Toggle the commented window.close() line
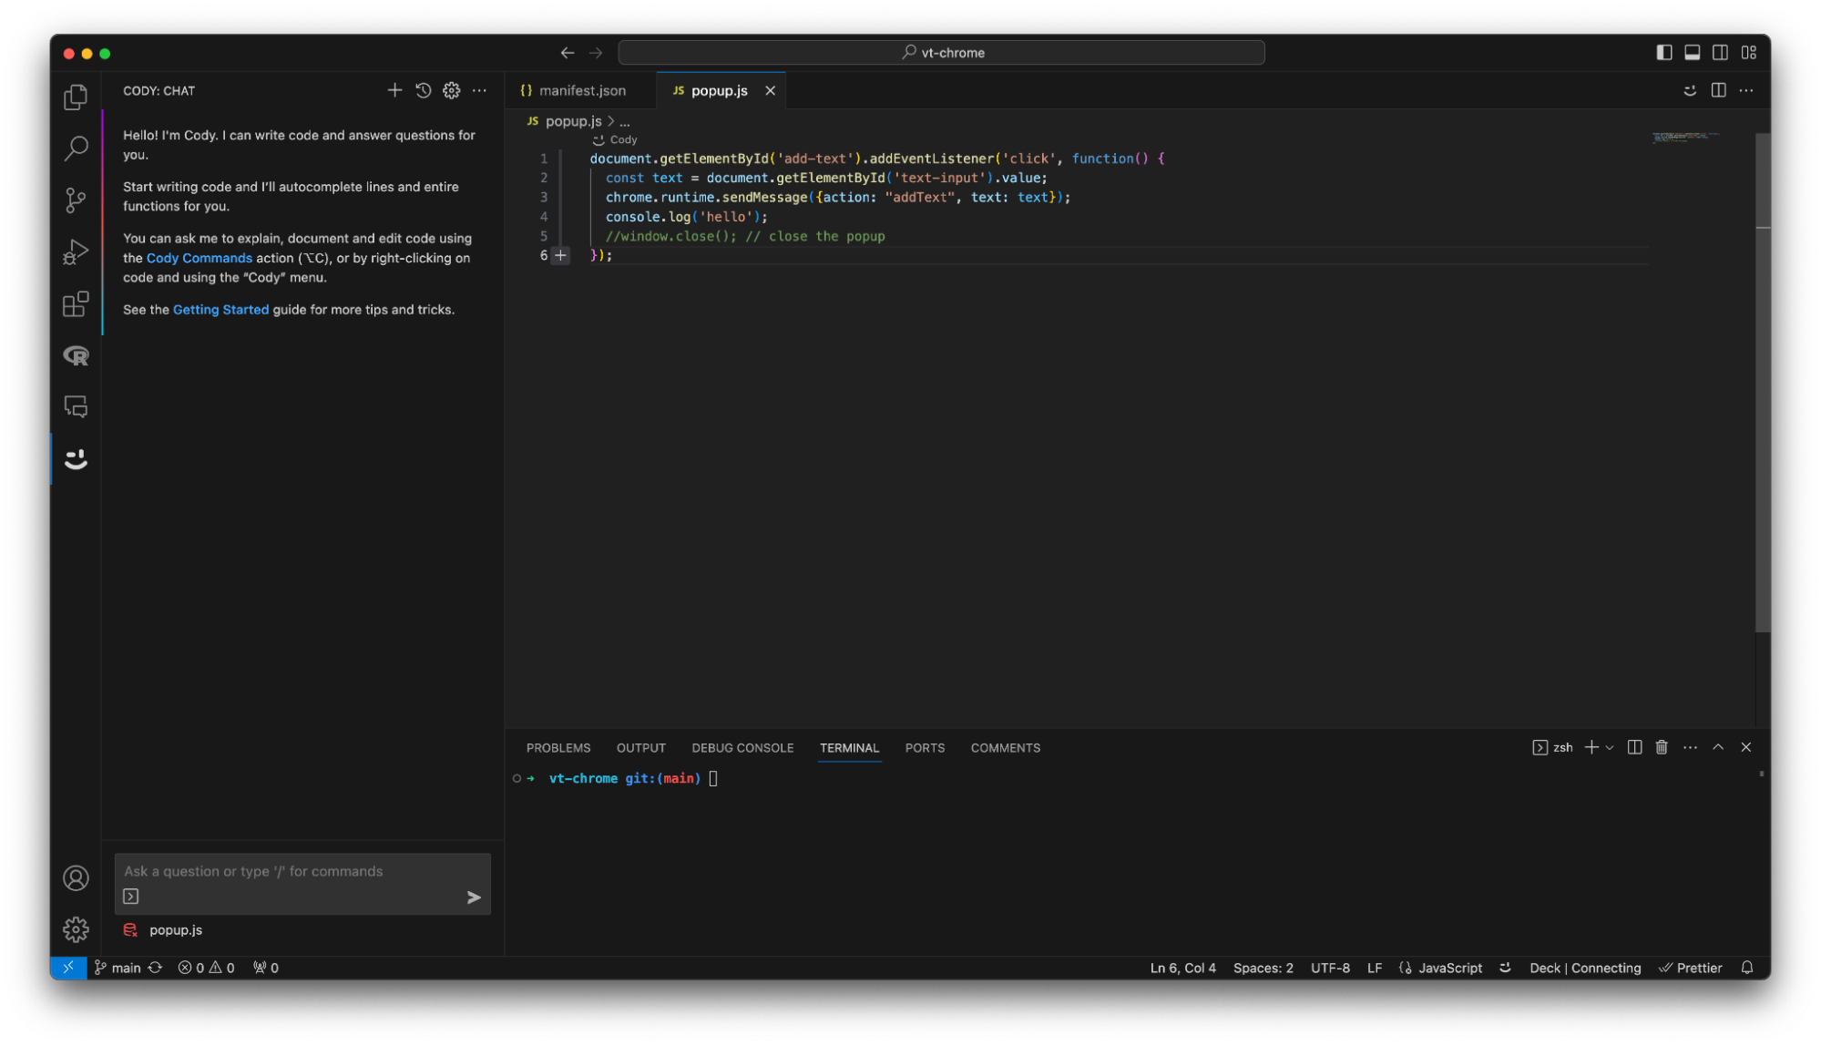 pos(738,237)
